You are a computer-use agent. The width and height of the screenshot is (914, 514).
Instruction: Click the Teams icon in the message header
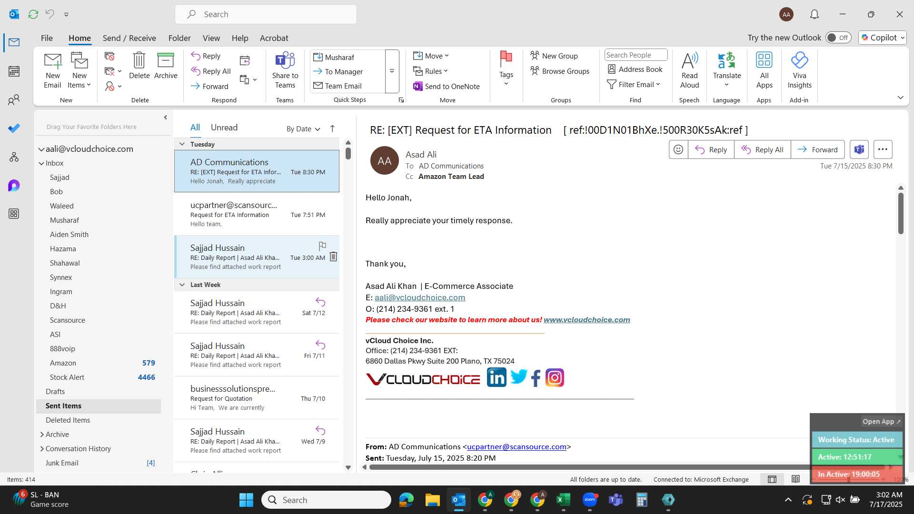point(859,149)
